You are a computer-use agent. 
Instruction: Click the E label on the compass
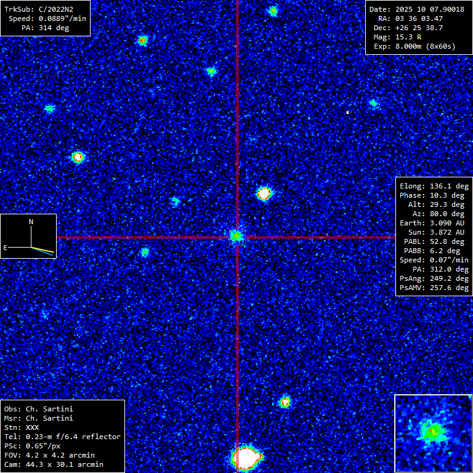point(6,248)
